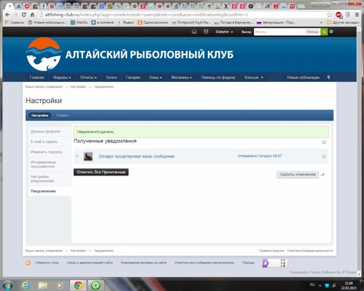Viewport: 364px width, 291px height.
Task: Select the Настройки tab
Action: pos(40,115)
